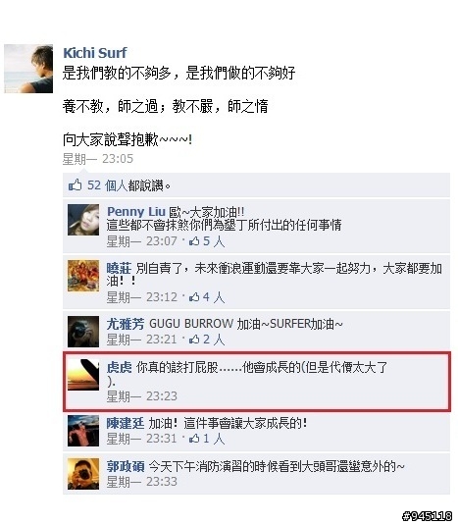Open the Kichi Surf profile name link
The height and width of the screenshot is (524, 458).
[x=95, y=53]
